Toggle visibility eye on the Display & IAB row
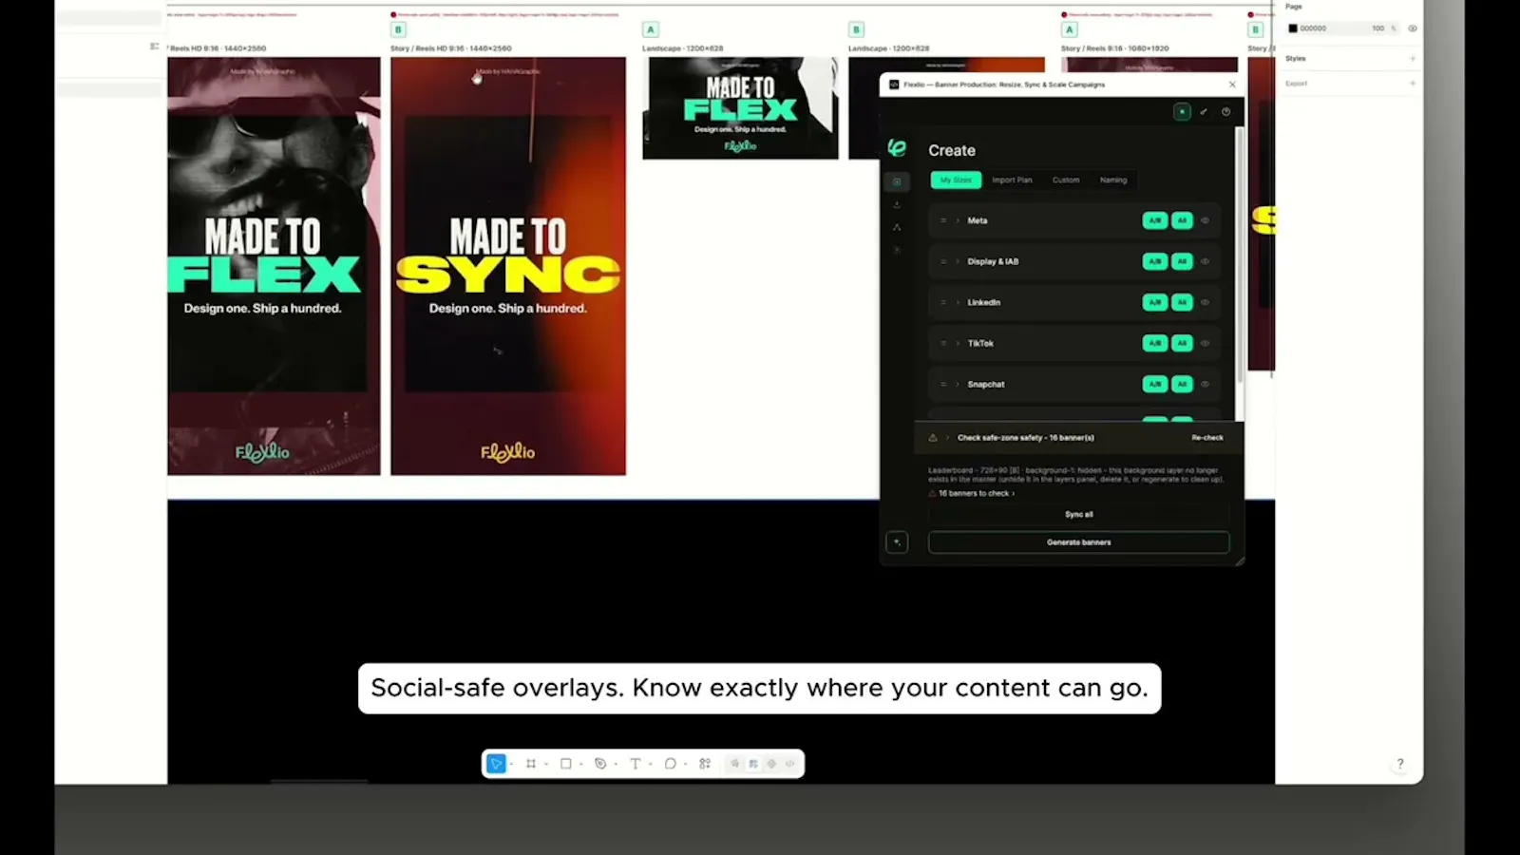The image size is (1520, 855). (x=1205, y=261)
